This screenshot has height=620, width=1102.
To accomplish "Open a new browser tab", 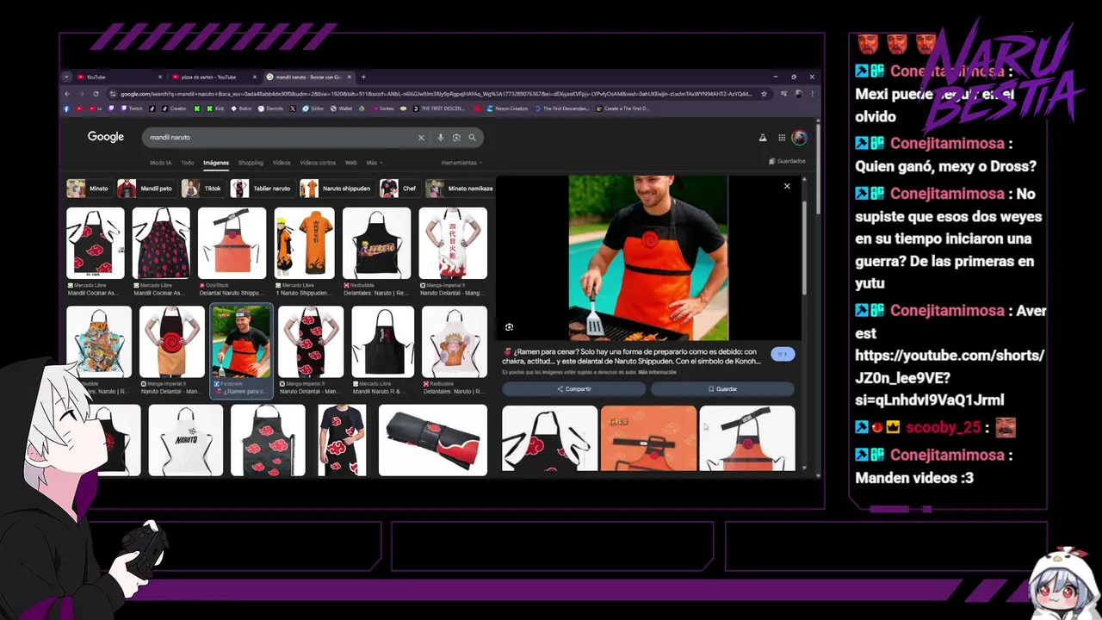I will point(363,77).
